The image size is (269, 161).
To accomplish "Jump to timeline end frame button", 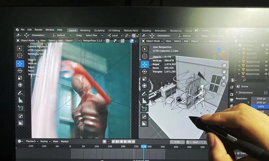I will 133,141.
